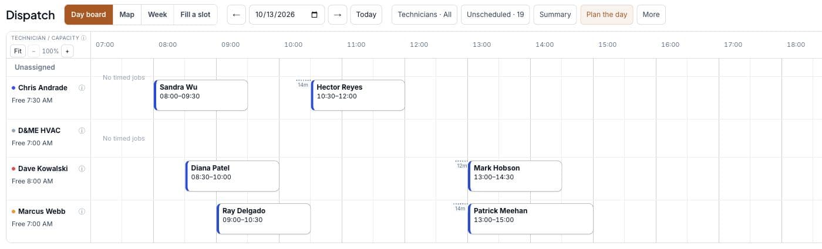The height and width of the screenshot is (249, 822).
Task: Click info icon next to Chris Andrade
Action: point(82,88)
